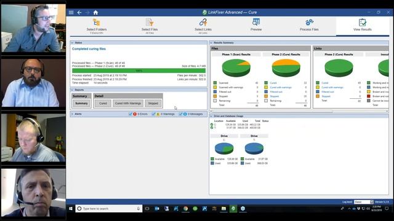The height and width of the screenshot is (221, 394).
Task: Click the taskbar clock
Action: click(376, 209)
